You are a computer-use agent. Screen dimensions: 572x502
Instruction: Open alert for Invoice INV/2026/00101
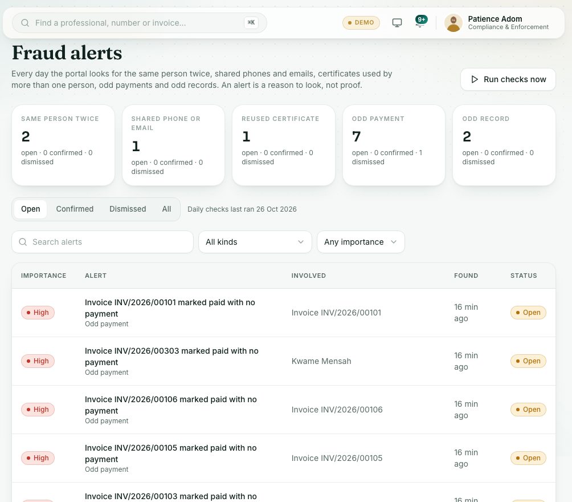point(284,313)
